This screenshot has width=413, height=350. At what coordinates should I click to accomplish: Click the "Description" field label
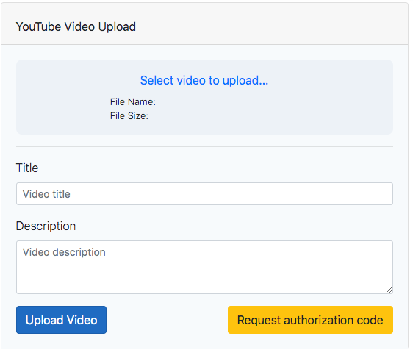[x=46, y=226]
